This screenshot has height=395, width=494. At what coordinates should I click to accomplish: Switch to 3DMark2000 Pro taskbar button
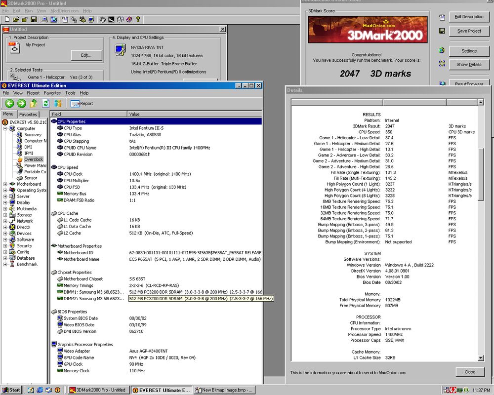[x=98, y=390]
